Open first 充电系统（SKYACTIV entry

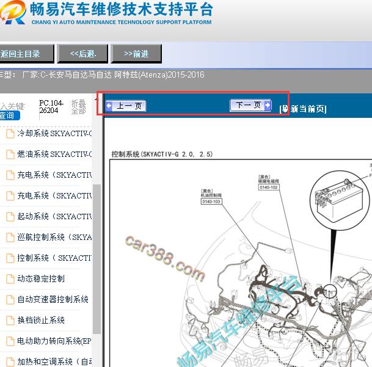tap(54, 175)
